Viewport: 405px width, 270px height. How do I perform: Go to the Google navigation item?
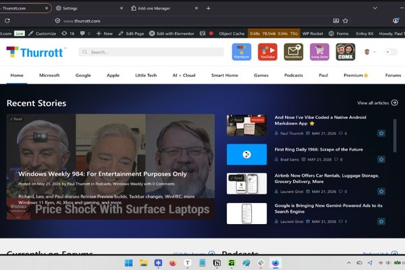pyautogui.click(x=83, y=75)
